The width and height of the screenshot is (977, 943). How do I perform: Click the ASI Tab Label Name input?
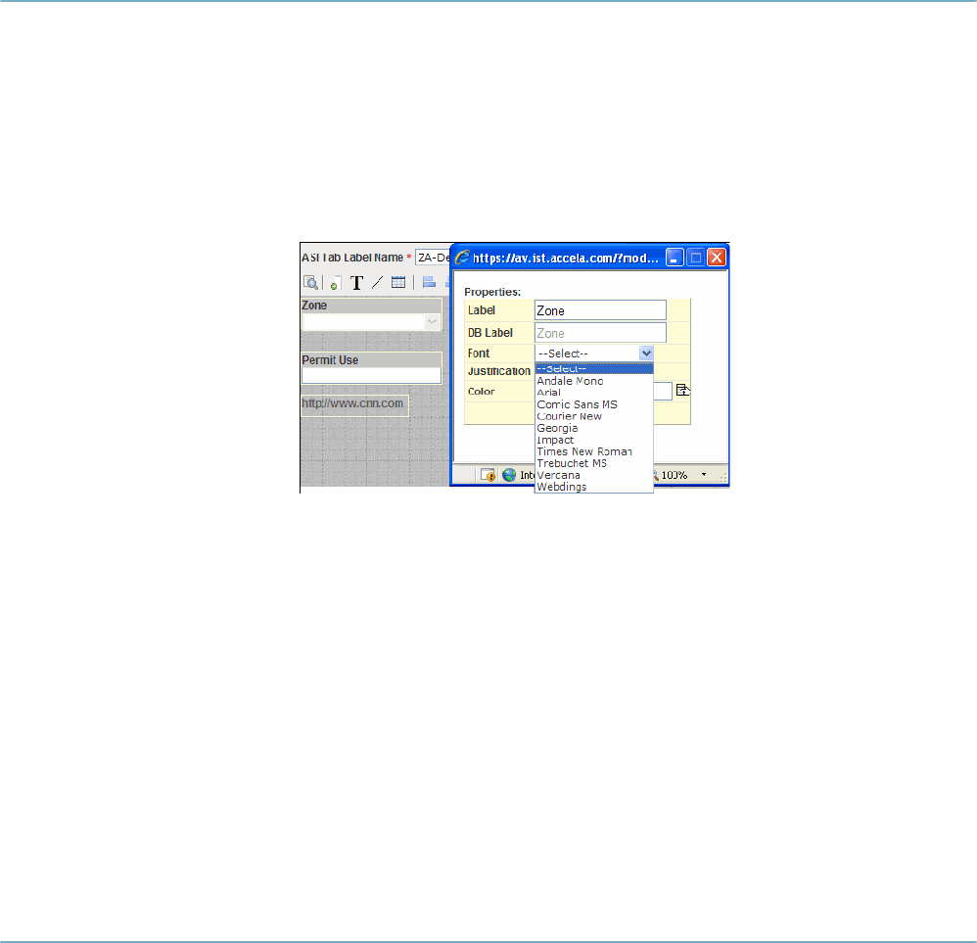[433, 258]
